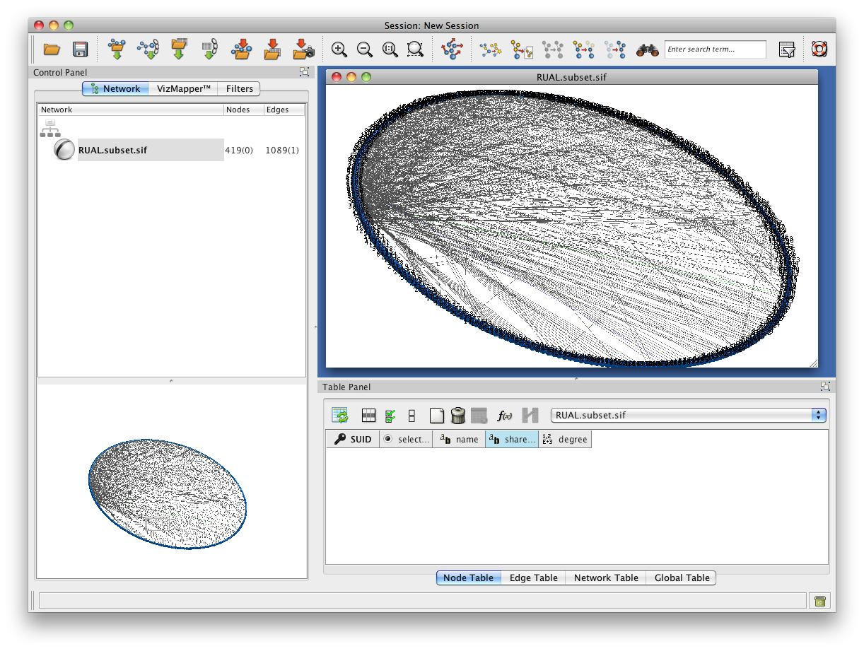
Task: Click the degree column header
Action: pyautogui.click(x=565, y=439)
